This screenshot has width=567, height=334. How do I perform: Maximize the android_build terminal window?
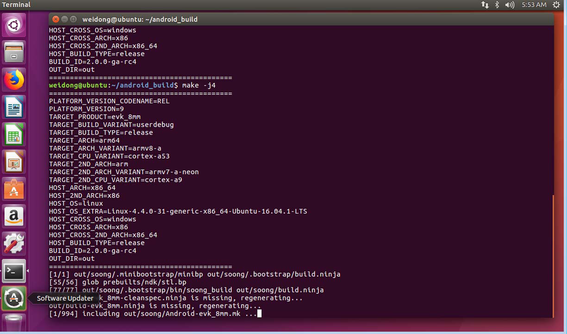coord(73,19)
